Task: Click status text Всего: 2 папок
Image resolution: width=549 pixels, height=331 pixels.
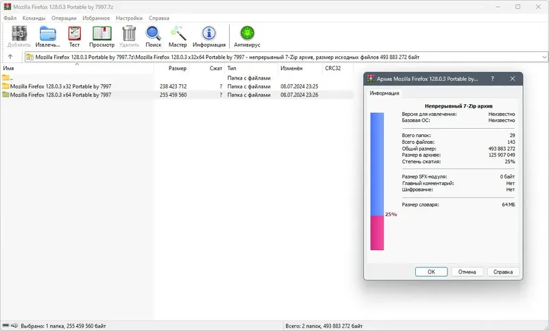Action: coord(324,326)
